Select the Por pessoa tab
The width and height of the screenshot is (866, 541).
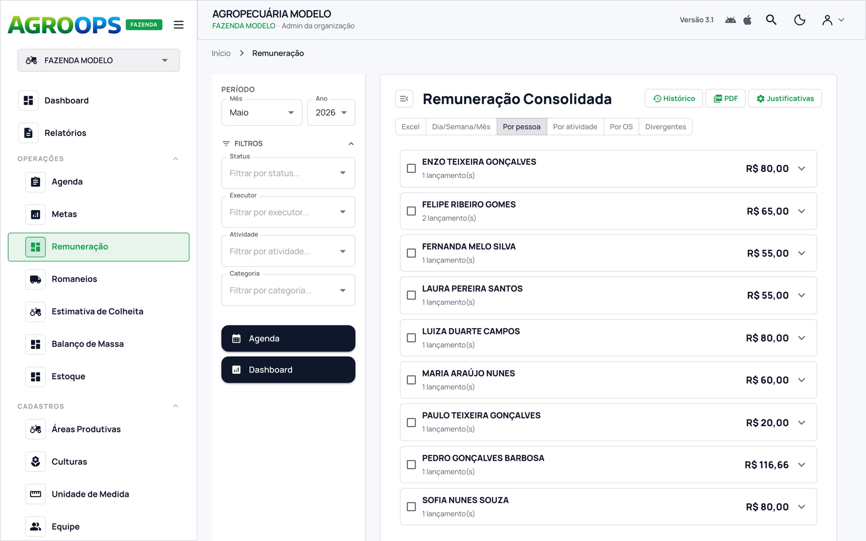pos(521,127)
